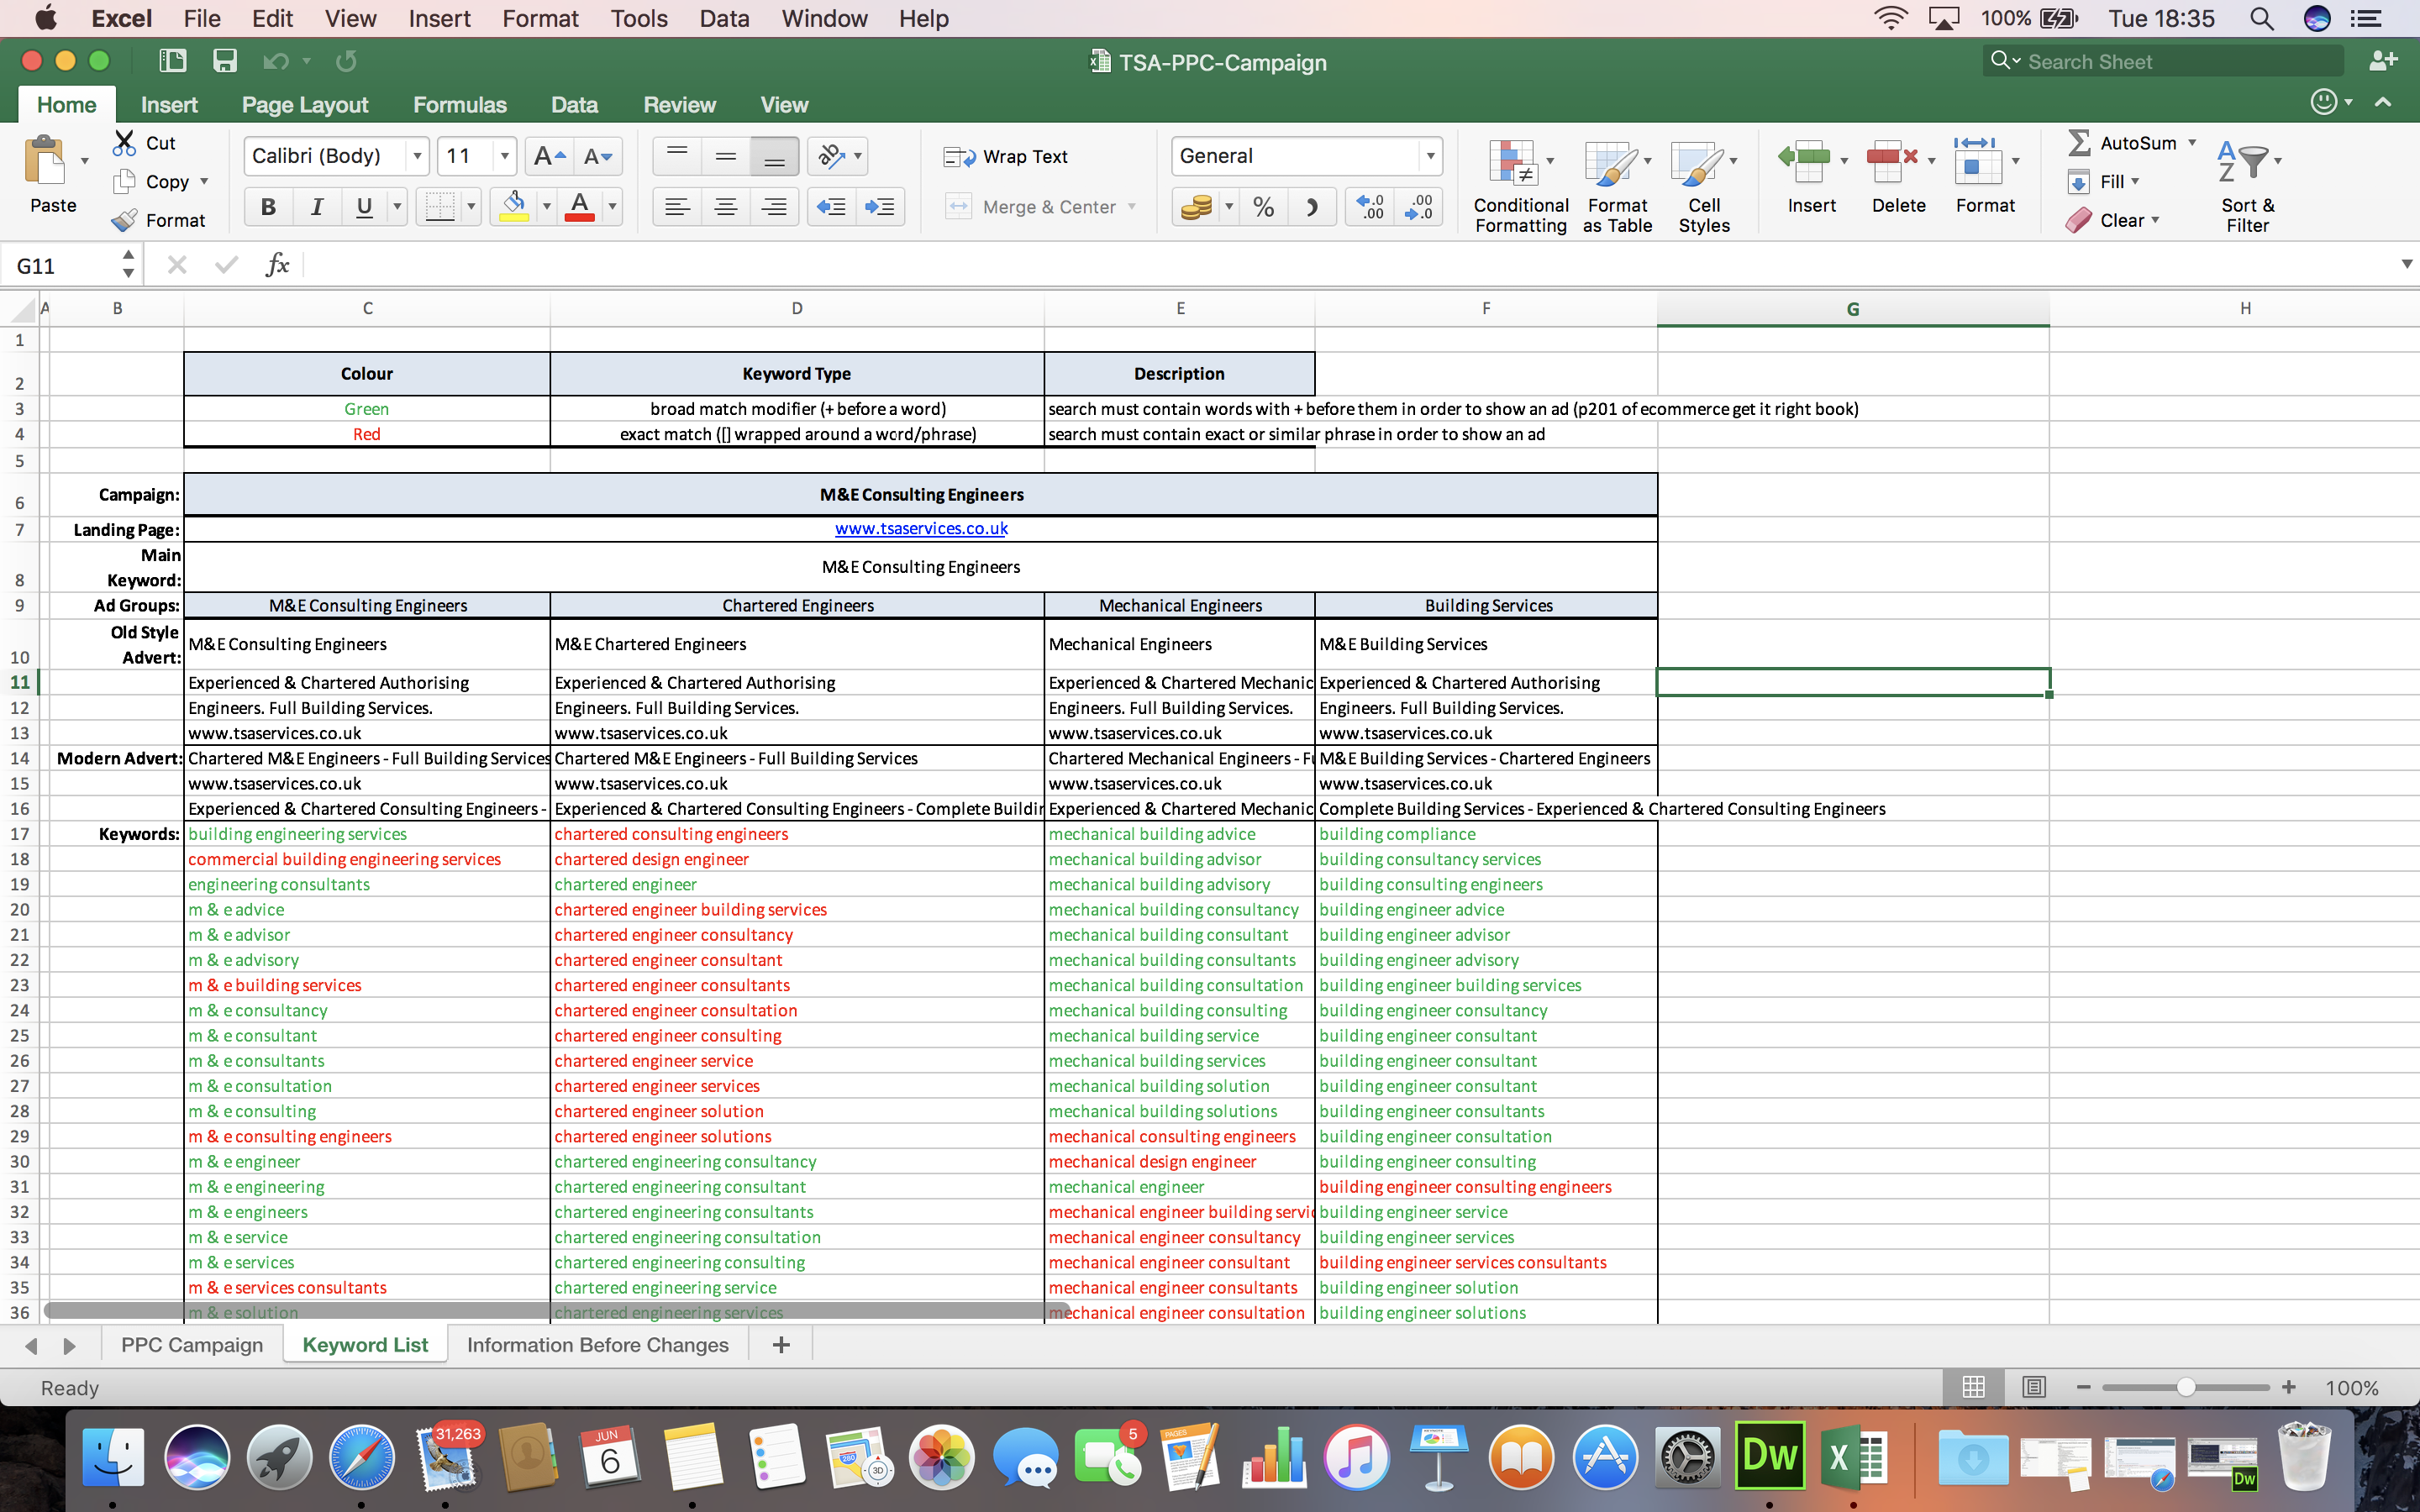Add a new sheet with the plus button
The height and width of the screenshot is (1512, 2420).
click(x=781, y=1345)
